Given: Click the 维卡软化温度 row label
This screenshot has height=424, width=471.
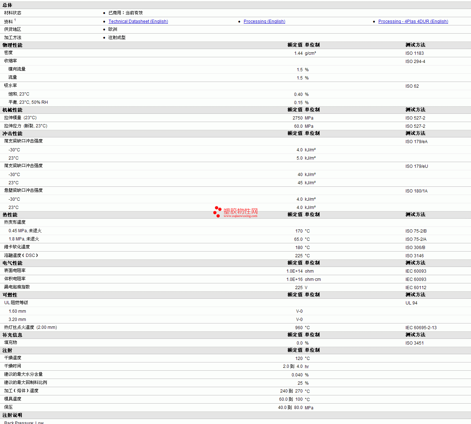Looking at the screenshot, I should tap(17, 247).
